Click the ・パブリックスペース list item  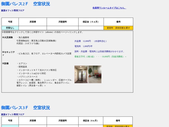27,77
